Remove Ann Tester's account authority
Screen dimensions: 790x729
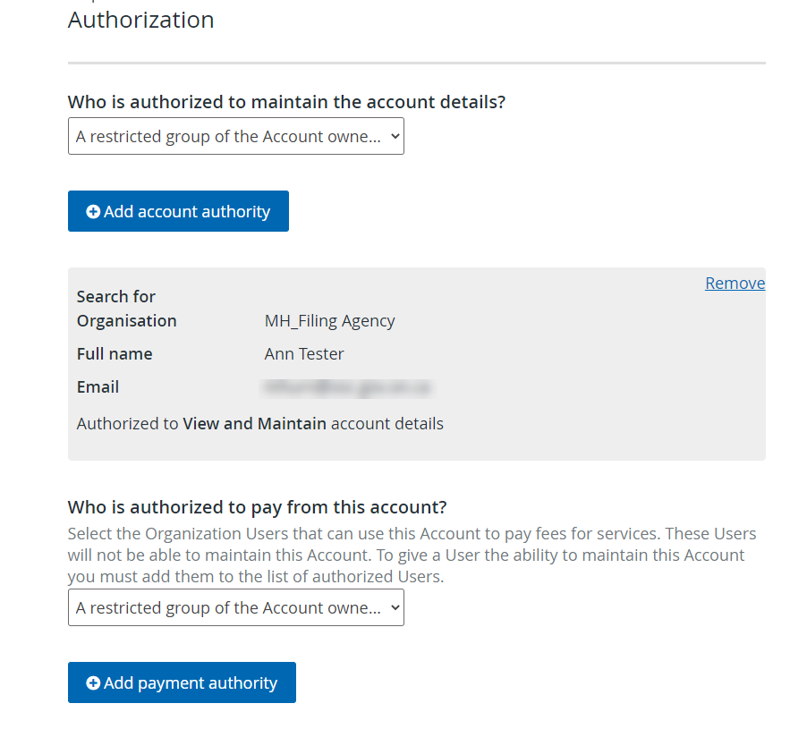735,284
